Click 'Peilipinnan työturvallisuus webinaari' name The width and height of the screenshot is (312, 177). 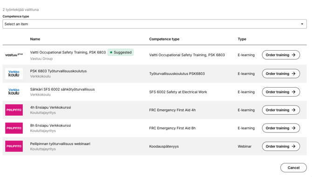pyautogui.click(x=60, y=144)
